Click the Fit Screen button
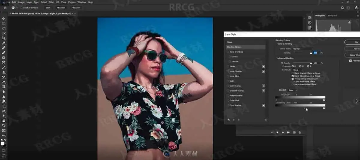360x160 pixels. coord(61,7)
